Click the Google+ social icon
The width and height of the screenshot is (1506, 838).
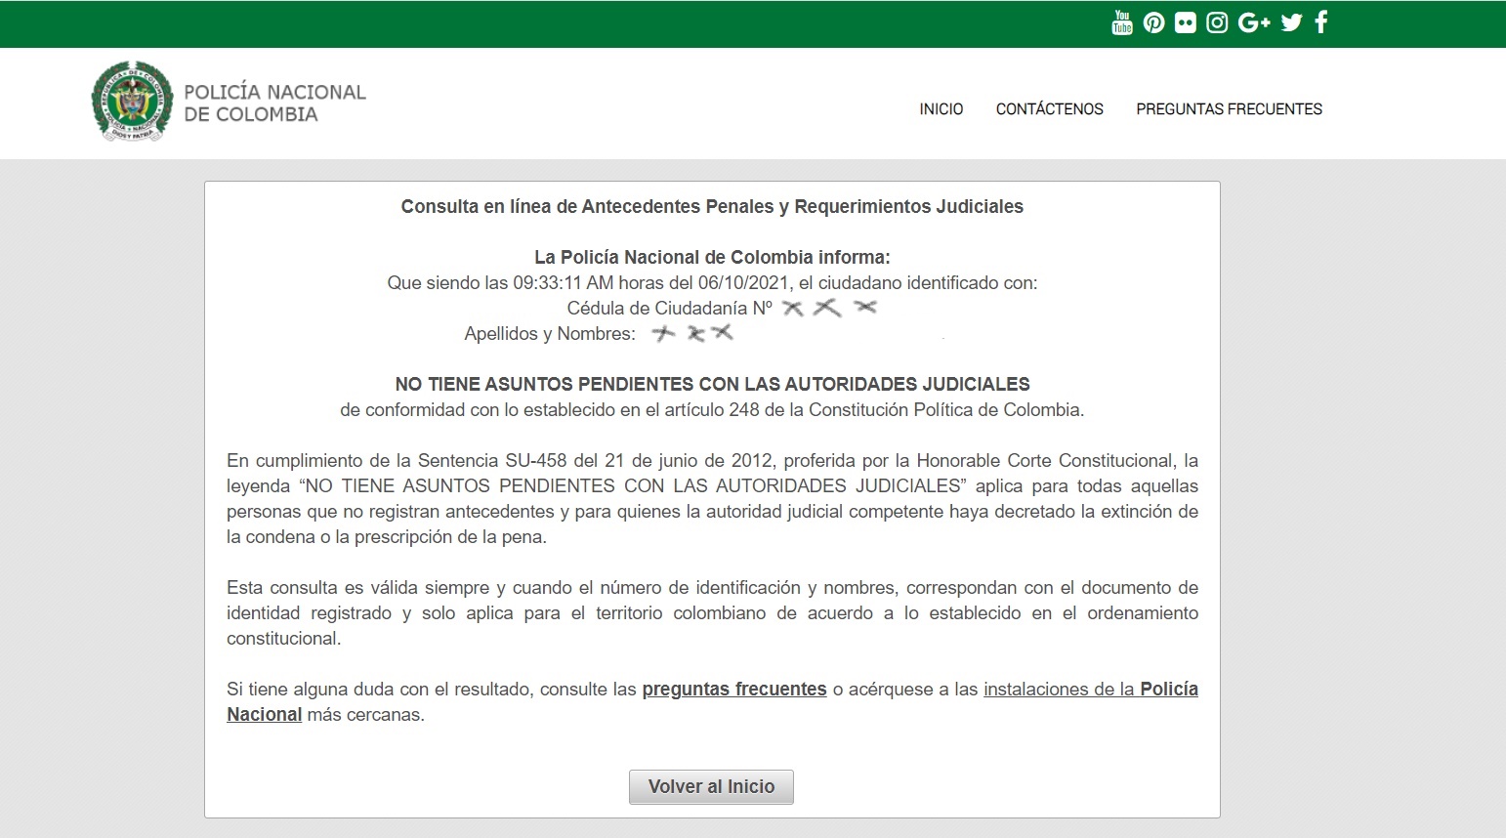1253,21
